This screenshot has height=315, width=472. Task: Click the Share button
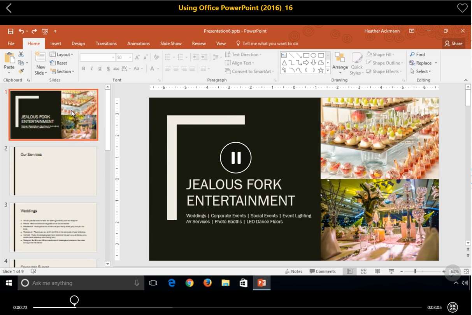point(454,44)
